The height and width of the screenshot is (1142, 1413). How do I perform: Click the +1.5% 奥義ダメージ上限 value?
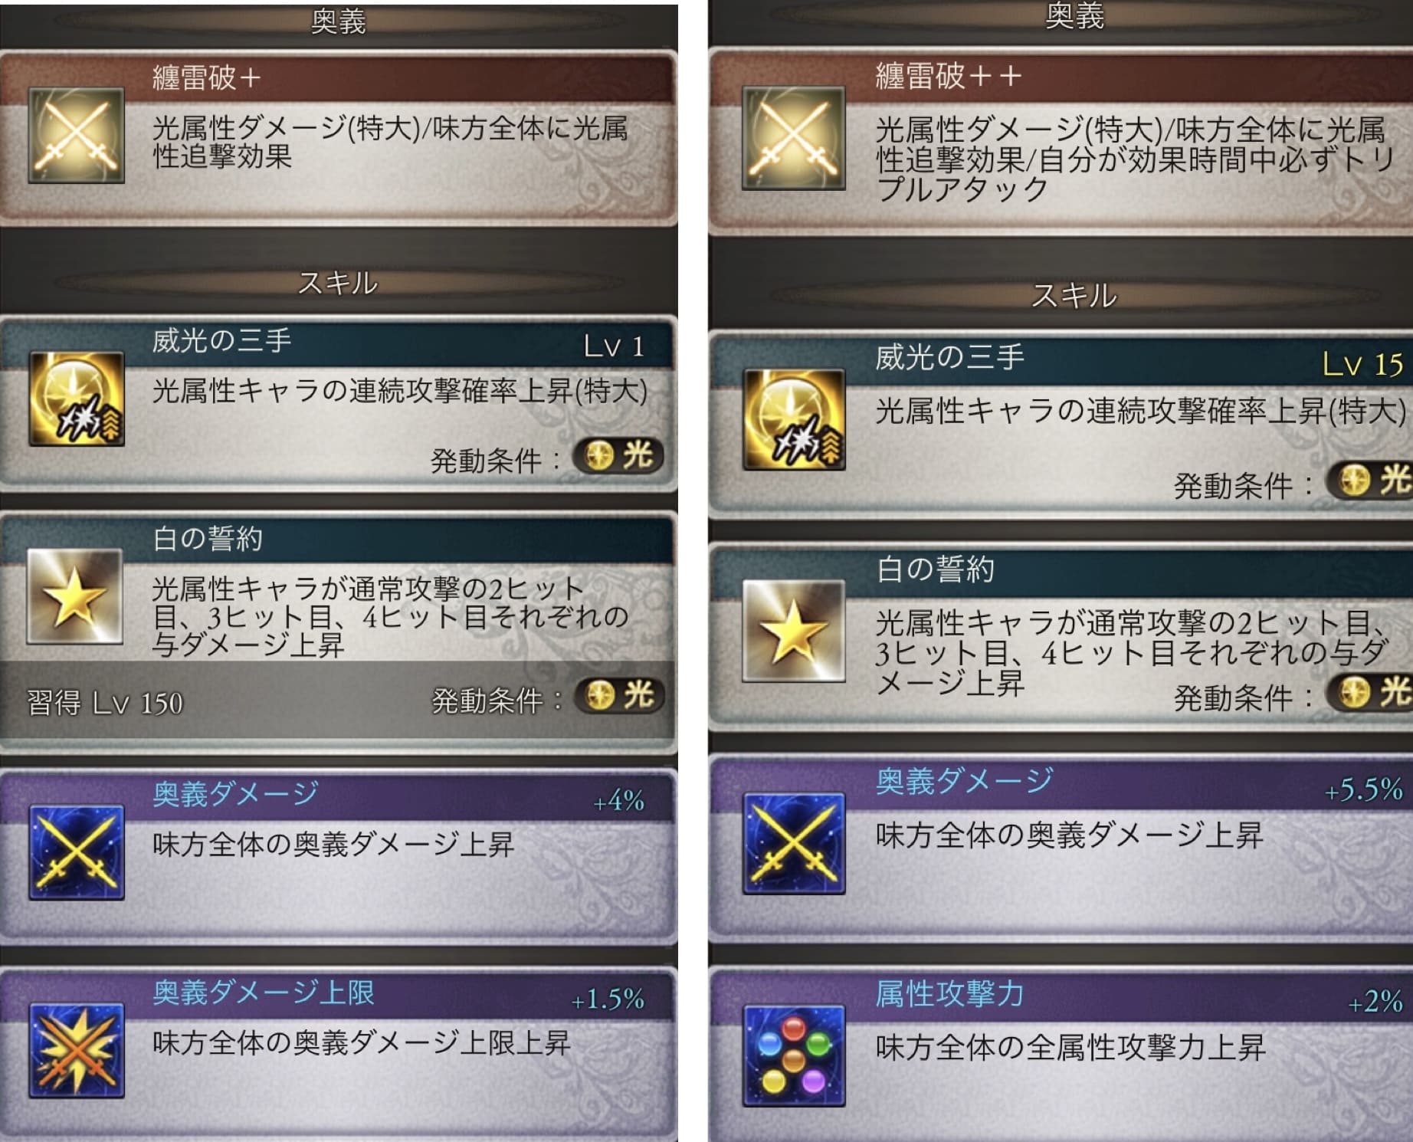coord(608,999)
